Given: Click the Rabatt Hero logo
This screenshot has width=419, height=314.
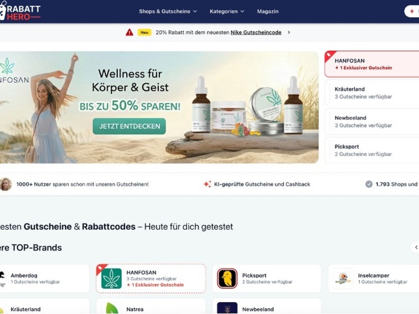Looking at the screenshot, I should [x=20, y=11].
